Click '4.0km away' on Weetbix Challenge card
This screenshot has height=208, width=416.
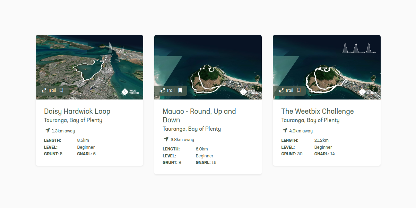pos(301,131)
